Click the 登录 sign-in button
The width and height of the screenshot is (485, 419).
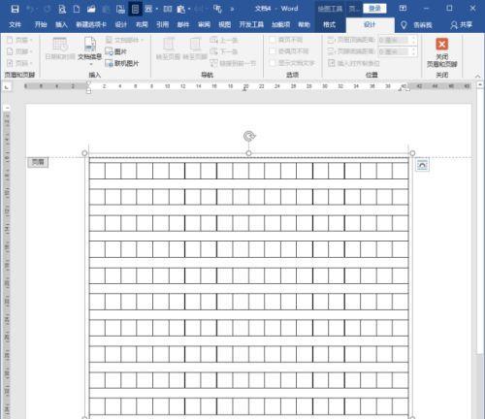374,9
